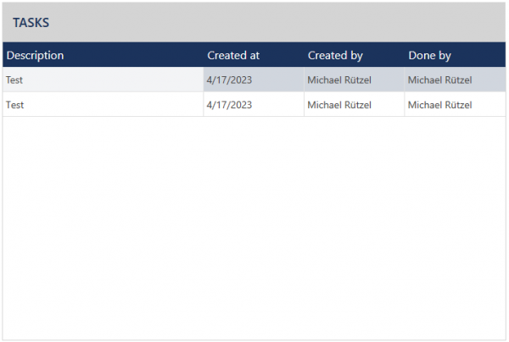Image resolution: width=509 pixels, height=342 pixels.
Task: Select the second row's Test description cell
Action: (14, 105)
